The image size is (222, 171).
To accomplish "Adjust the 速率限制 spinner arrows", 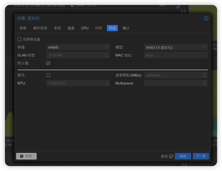I will coord(205,75).
